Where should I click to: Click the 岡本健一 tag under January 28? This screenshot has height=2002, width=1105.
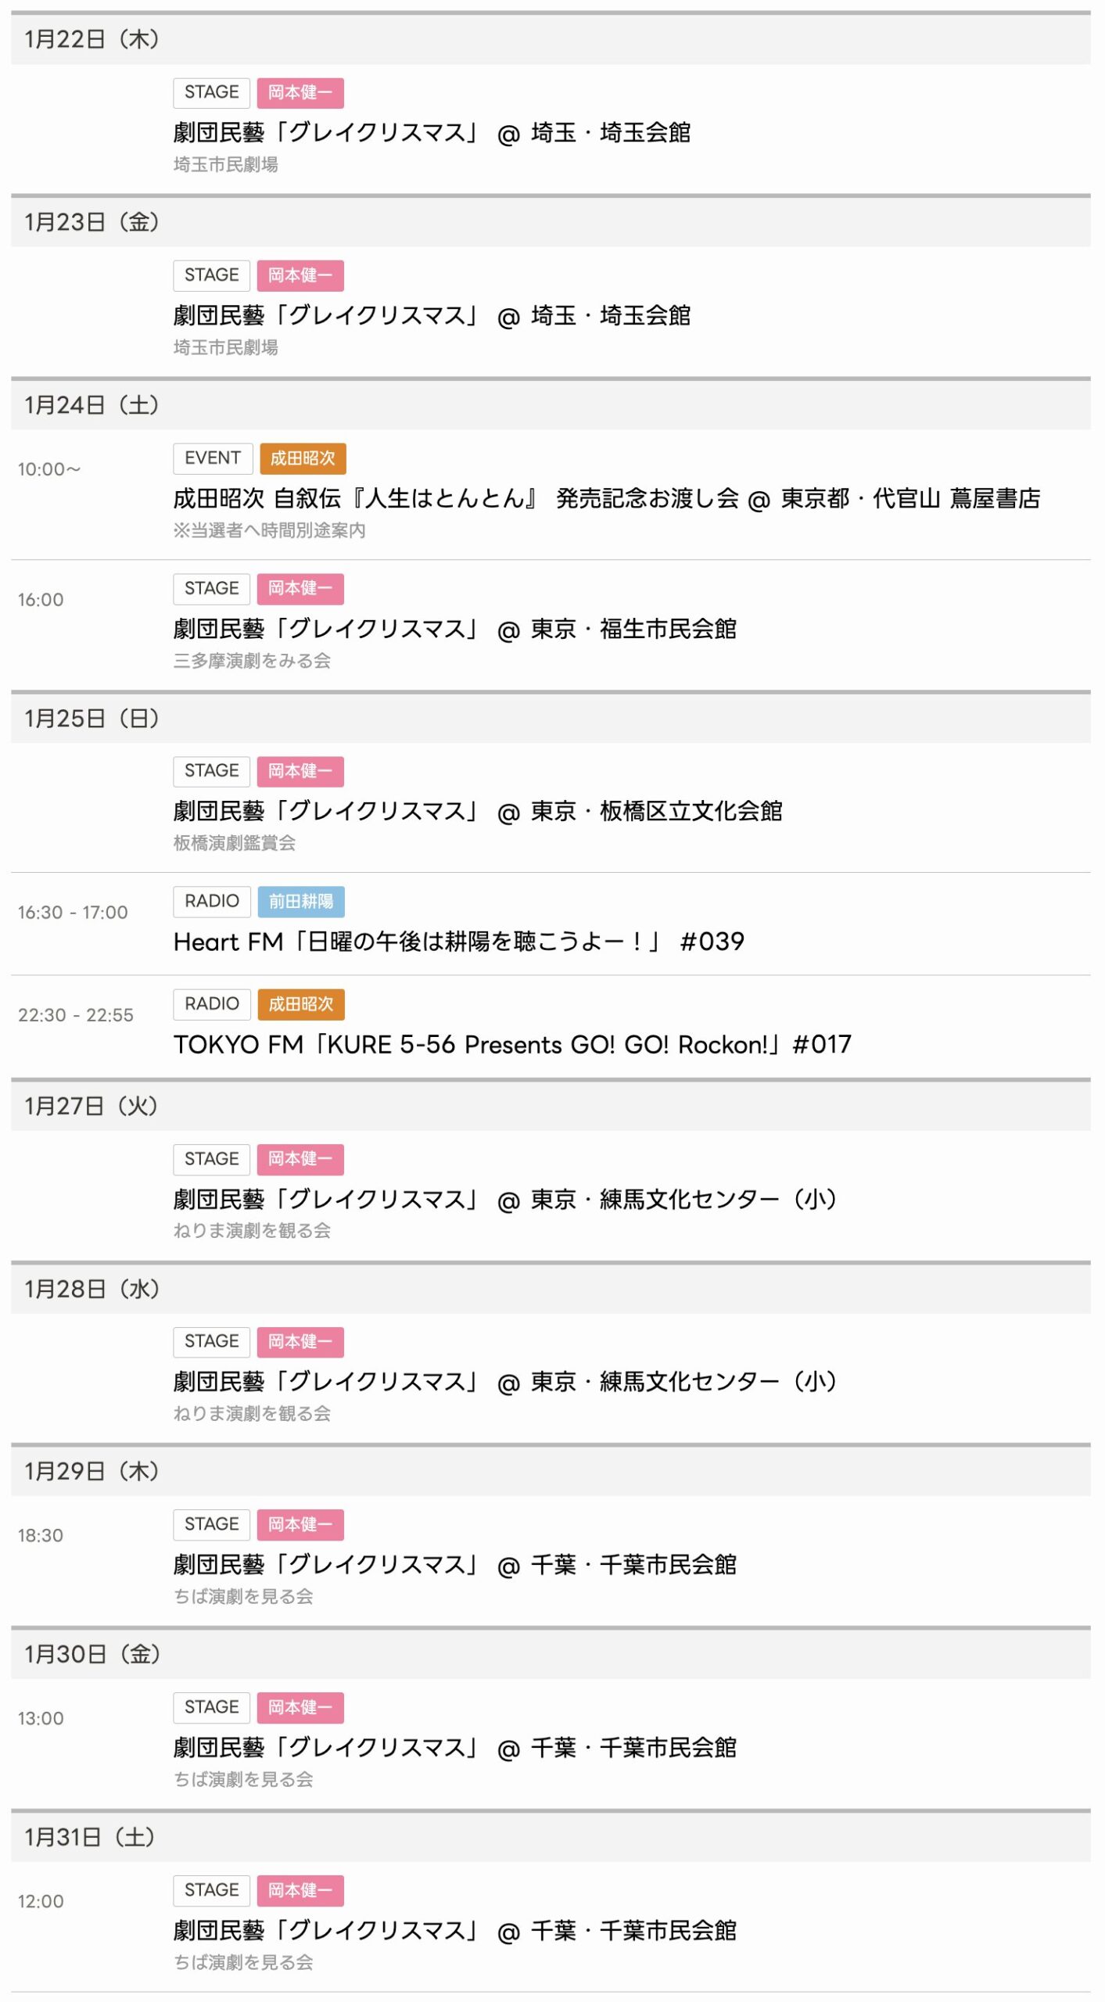(300, 1342)
